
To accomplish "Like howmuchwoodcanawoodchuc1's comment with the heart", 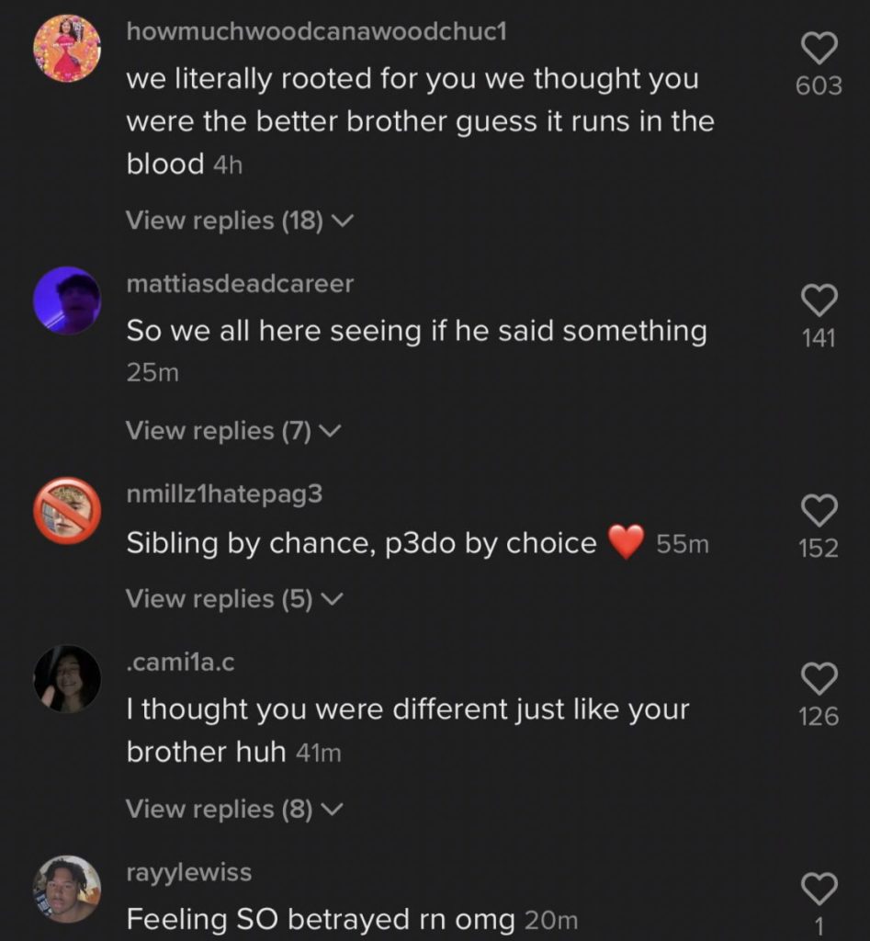I will point(819,48).
